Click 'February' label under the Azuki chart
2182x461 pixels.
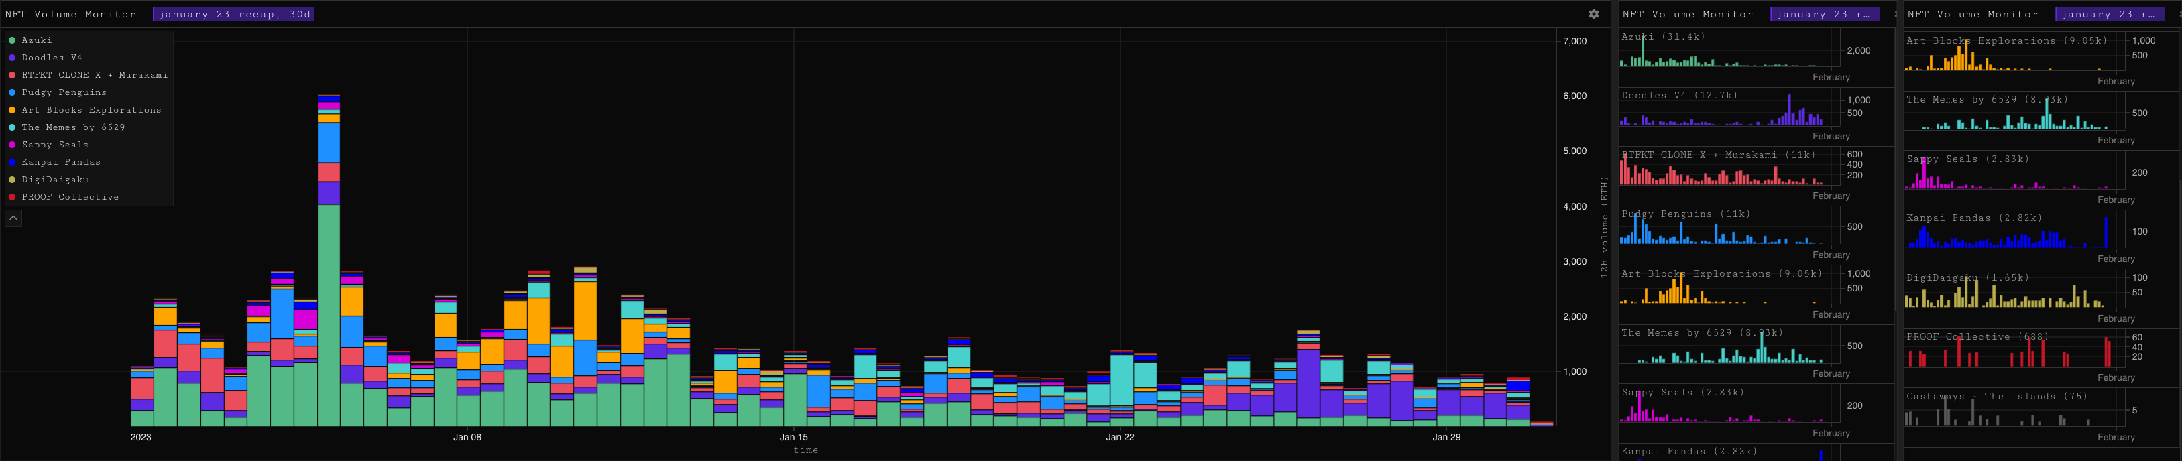[1831, 77]
